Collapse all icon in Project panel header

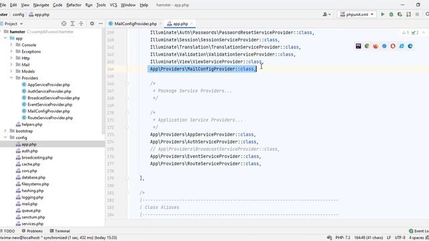coord(81,24)
